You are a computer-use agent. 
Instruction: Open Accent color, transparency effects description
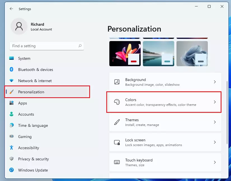click(x=161, y=105)
